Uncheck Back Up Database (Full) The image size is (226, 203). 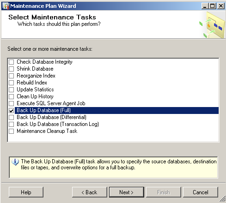(x=11, y=110)
